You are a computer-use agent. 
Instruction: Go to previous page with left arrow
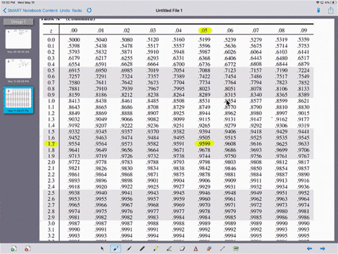(310, 248)
